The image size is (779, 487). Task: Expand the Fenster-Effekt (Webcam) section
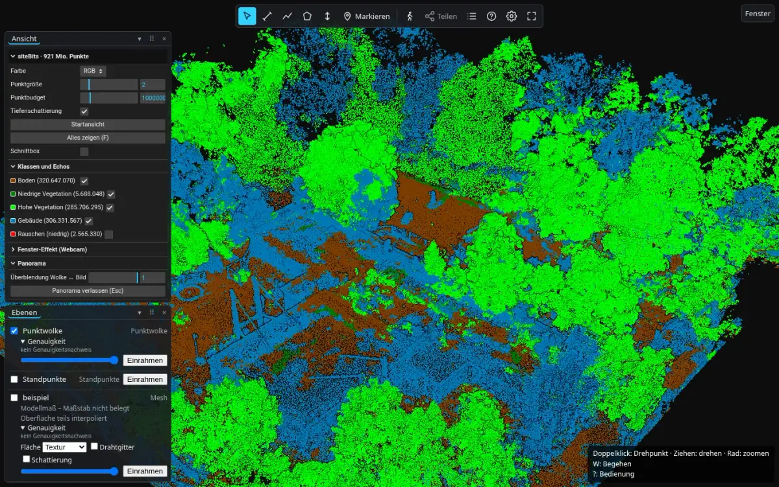49,249
